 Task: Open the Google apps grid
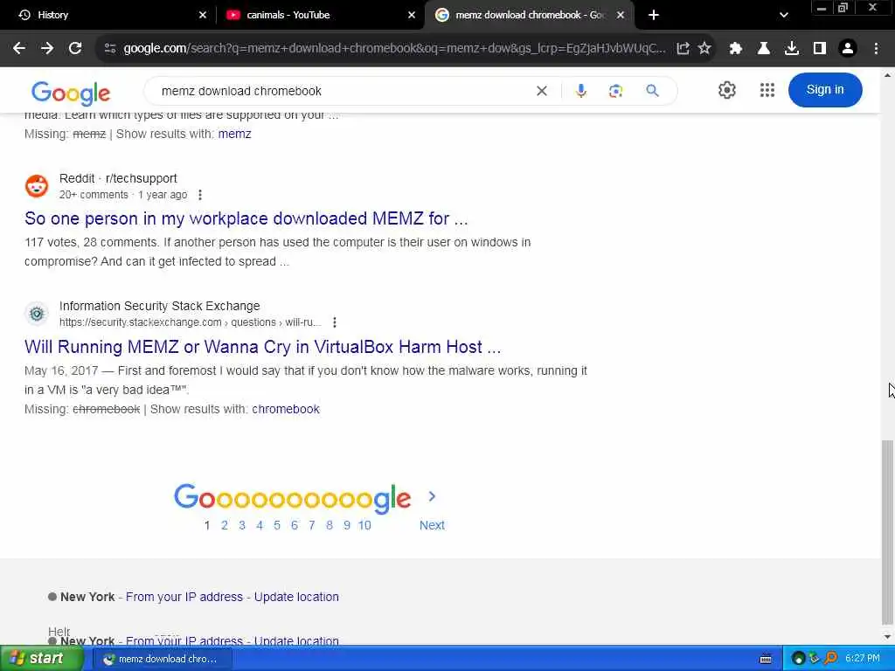[767, 90]
